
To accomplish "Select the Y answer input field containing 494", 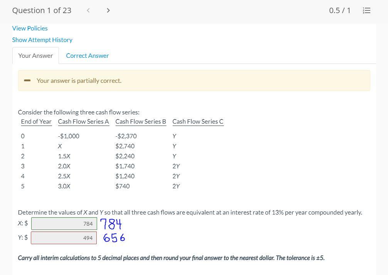I will [x=64, y=238].
